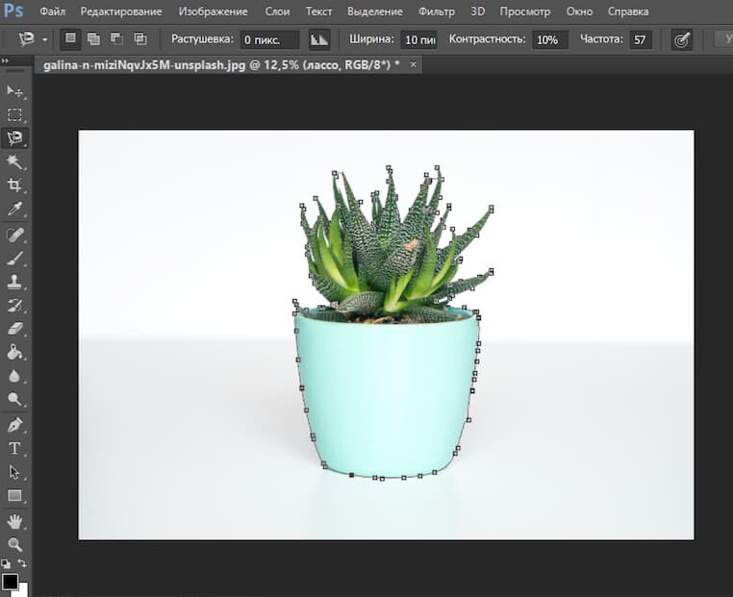Enable the New selection mode

(70, 39)
